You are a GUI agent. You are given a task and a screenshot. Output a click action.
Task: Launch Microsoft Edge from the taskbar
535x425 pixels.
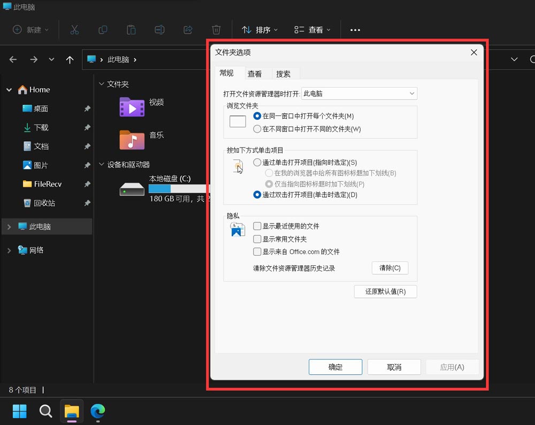click(97, 411)
